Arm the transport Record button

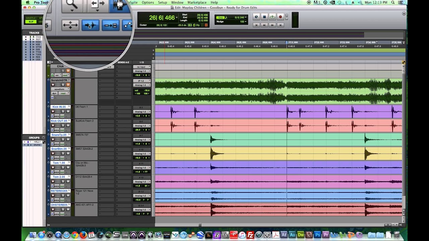coord(281,17)
